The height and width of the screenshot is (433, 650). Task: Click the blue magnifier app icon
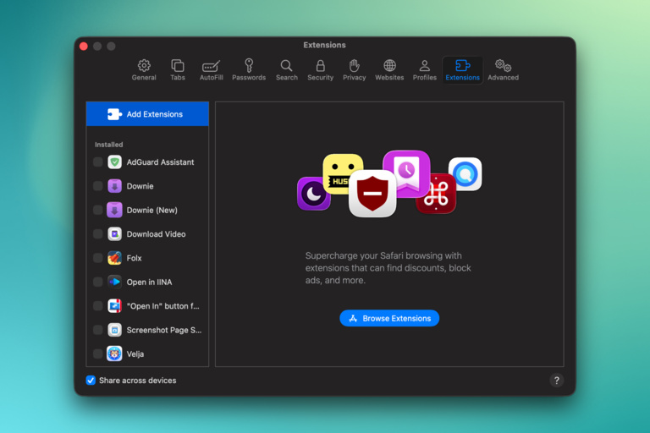pyautogui.click(x=465, y=174)
